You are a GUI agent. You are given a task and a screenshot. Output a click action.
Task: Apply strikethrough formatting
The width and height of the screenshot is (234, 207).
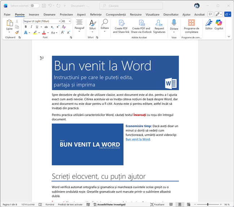point(46,27)
